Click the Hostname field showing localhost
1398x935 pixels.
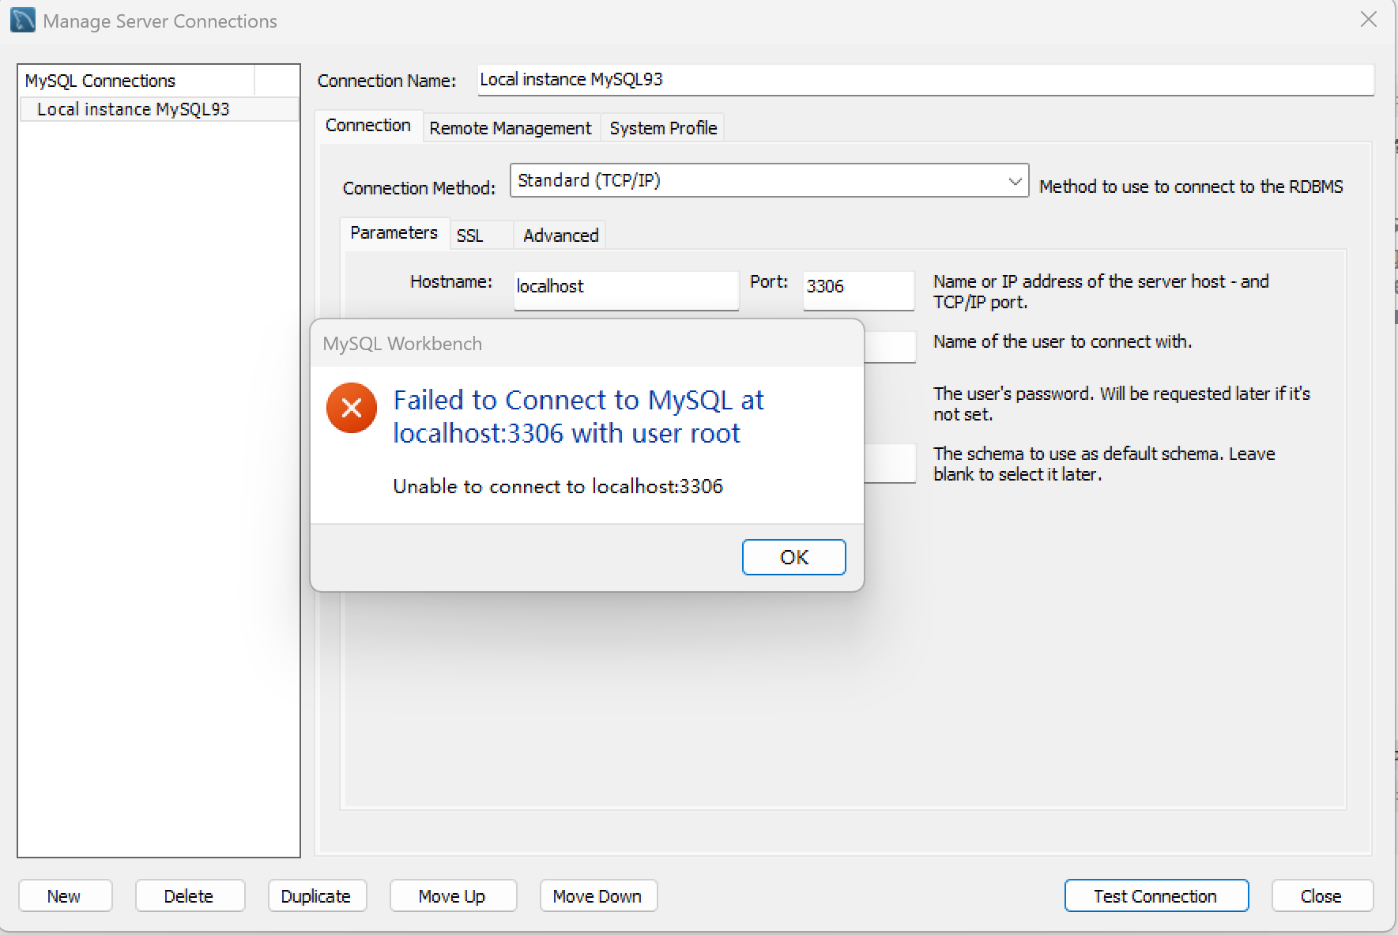[625, 288]
